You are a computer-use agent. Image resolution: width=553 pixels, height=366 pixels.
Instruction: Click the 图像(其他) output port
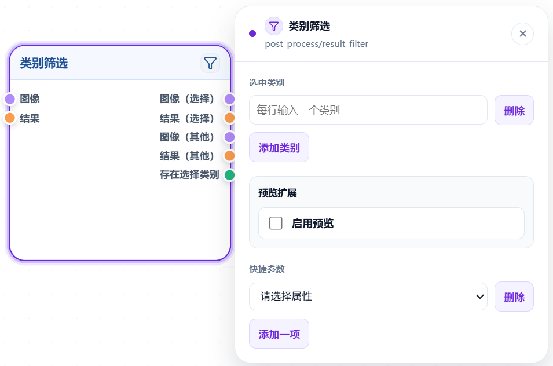(x=229, y=137)
